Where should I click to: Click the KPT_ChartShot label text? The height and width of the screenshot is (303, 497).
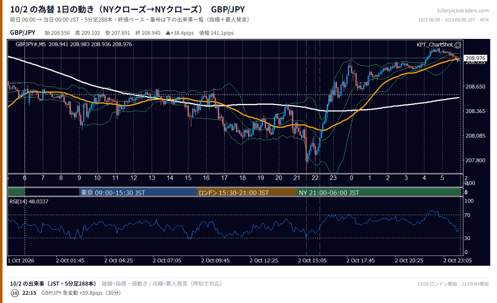[x=435, y=44]
